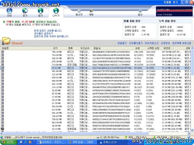Screen dimensions: 194x145
Task: Sort by the 크기 column header
Action: pos(59,48)
